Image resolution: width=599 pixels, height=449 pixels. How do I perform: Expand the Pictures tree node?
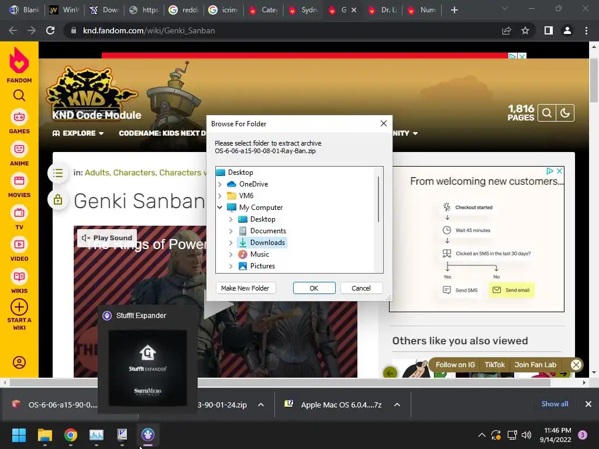pyautogui.click(x=230, y=266)
